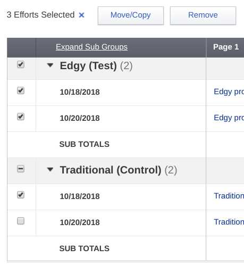Collapse the Edgy (Test) group arrow

click(50, 65)
